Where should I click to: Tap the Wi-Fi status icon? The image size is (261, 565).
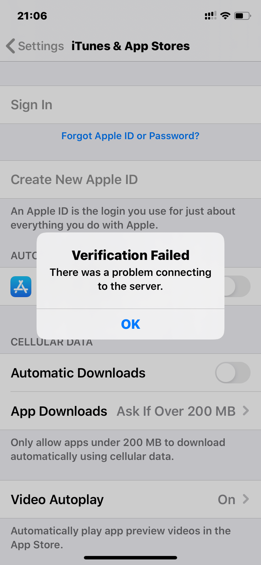click(226, 16)
